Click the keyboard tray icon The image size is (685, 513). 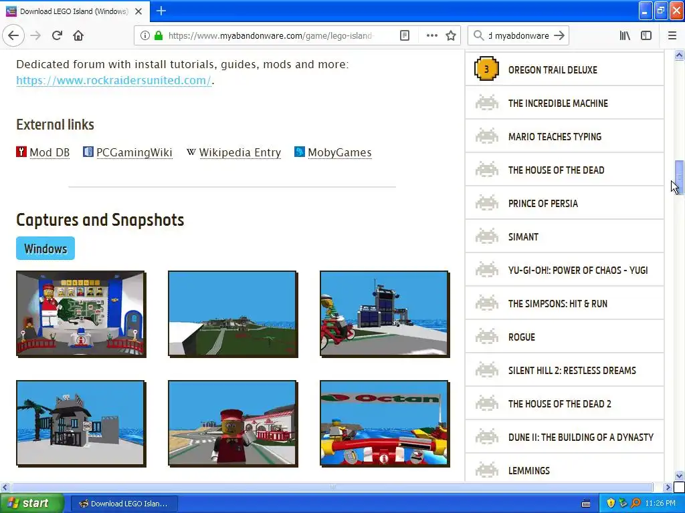(x=586, y=504)
